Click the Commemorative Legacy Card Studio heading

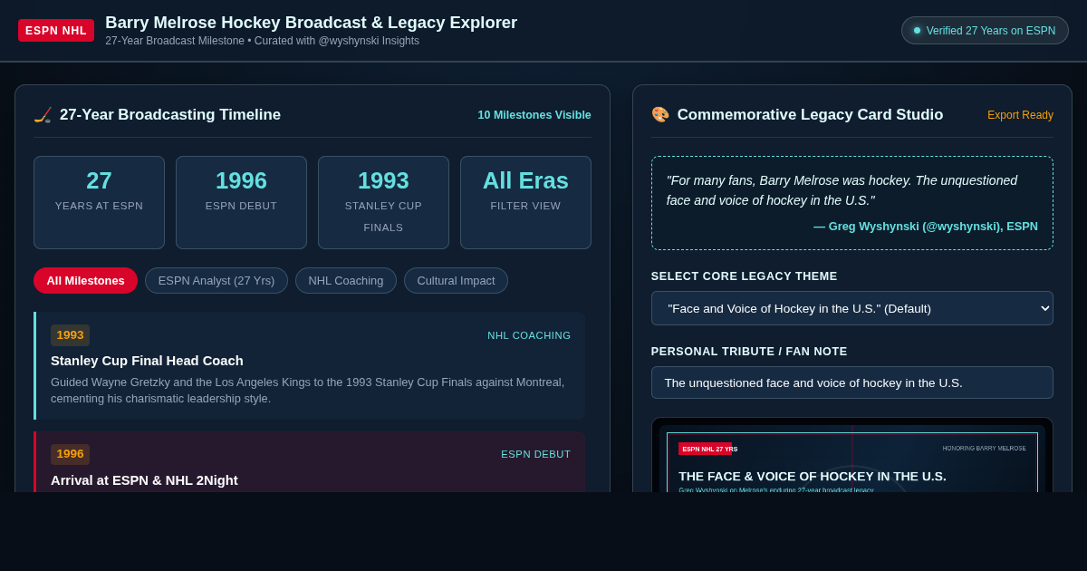(x=810, y=115)
